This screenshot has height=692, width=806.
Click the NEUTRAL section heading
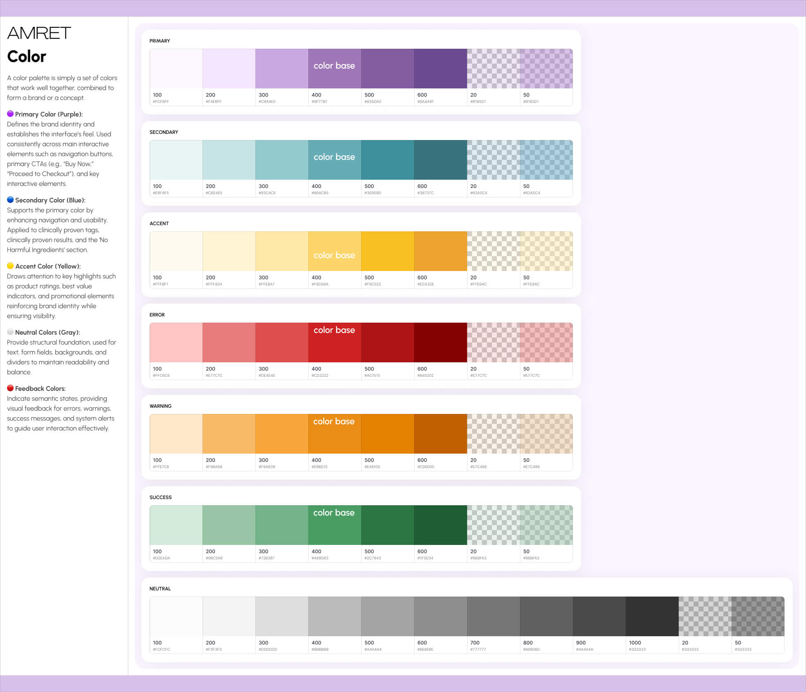click(160, 589)
